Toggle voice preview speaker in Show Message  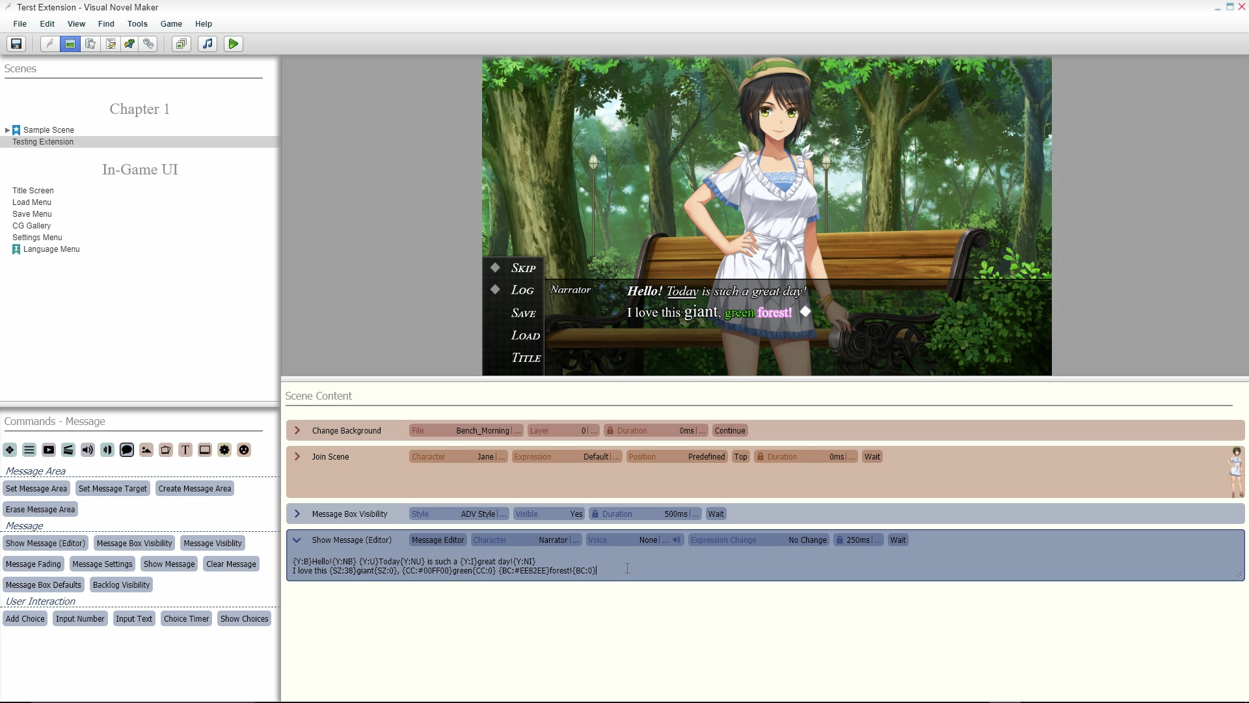click(x=677, y=540)
